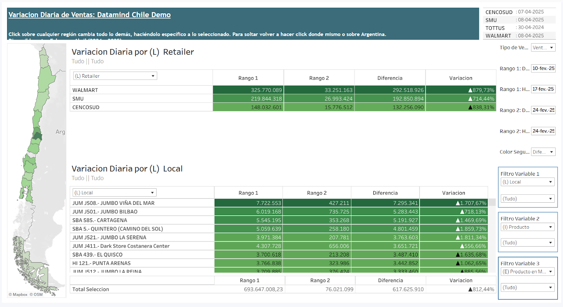563x307 pixels.
Task: Click the Rango 1: H... date field
Action: [x=543, y=89]
